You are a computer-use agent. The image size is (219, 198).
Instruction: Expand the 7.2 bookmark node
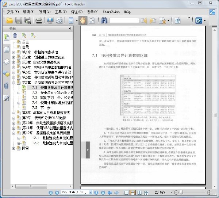[x=19, y=93]
